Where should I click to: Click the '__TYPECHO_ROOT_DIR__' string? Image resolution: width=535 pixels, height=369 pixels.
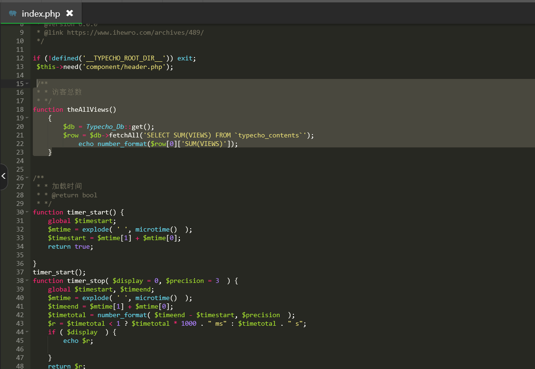[x=124, y=58]
